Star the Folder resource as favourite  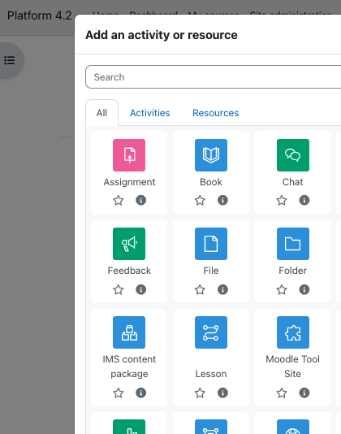(282, 290)
